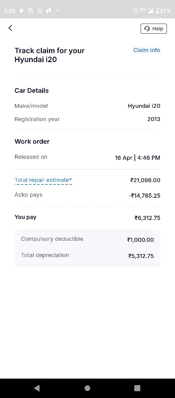Tap battery icon in status bar
The height and width of the screenshot is (398, 175).
pyautogui.click(x=157, y=11)
